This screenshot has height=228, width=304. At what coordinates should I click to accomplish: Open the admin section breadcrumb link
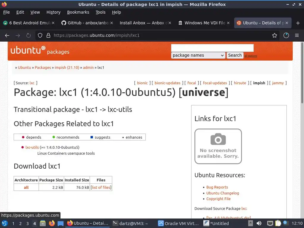click(x=88, y=67)
